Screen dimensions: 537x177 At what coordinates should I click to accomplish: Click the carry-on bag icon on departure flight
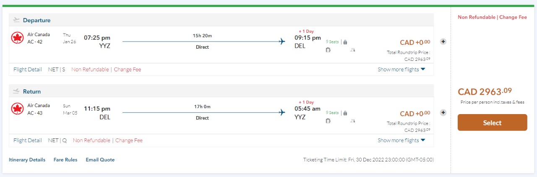tap(345, 42)
